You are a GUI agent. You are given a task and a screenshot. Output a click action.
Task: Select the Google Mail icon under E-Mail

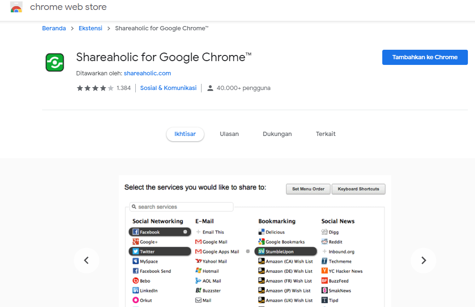pos(199,242)
